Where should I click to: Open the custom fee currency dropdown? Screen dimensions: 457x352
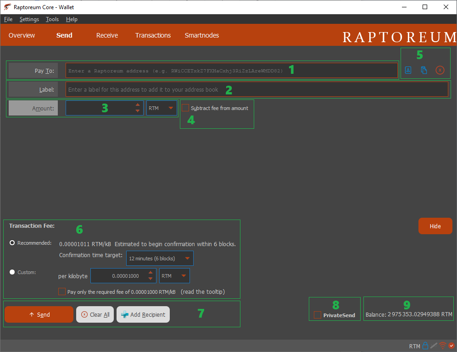174,275
